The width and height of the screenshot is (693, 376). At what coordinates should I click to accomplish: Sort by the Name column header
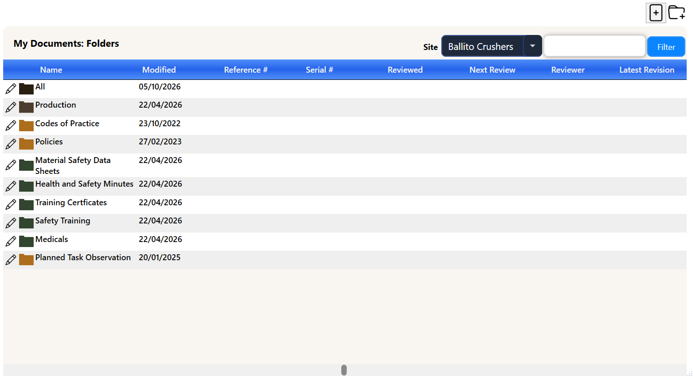point(51,70)
